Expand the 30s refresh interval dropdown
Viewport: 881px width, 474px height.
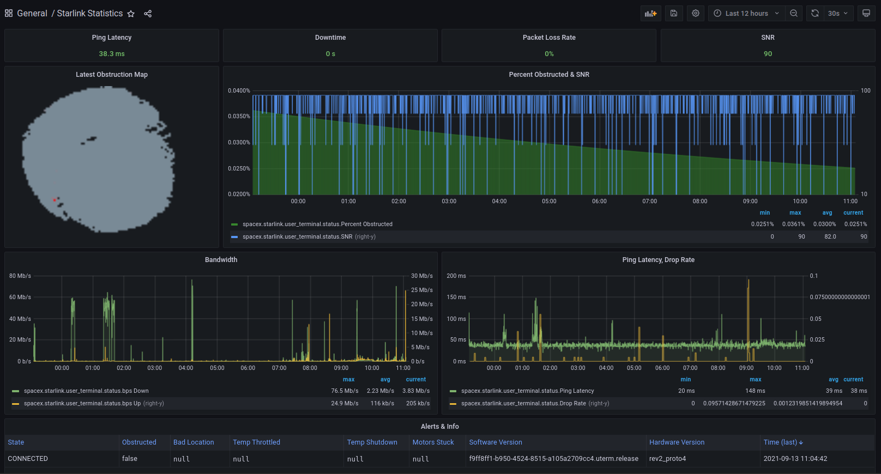838,14
